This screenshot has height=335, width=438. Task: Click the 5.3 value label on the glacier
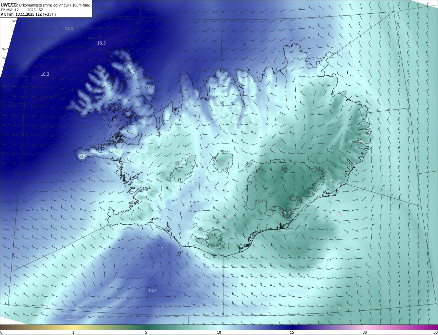coord(287,213)
